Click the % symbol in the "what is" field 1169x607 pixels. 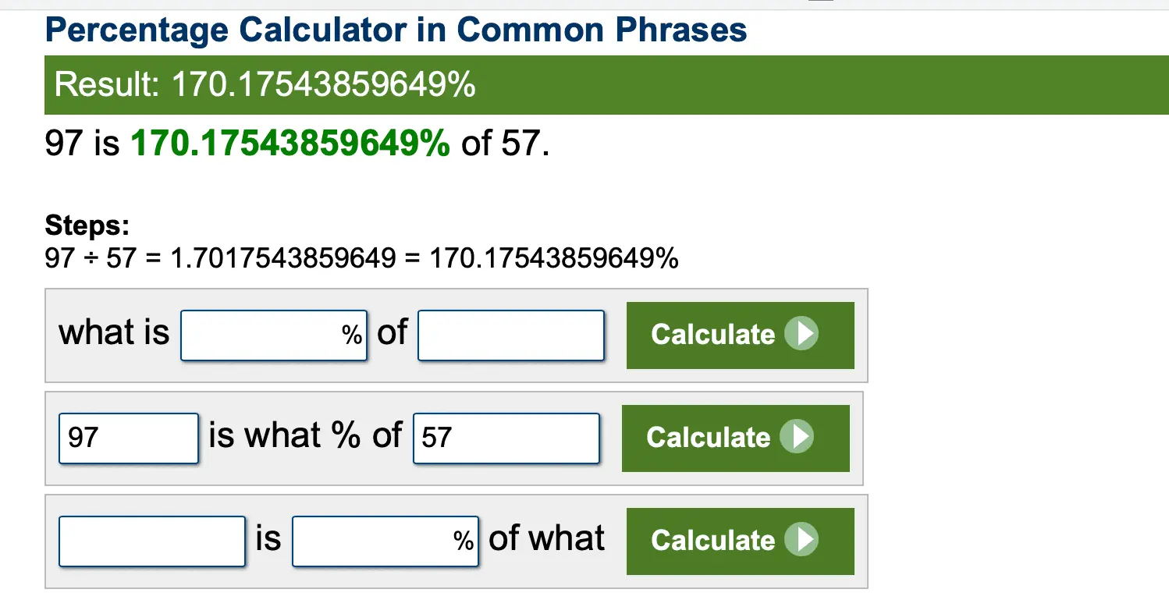353,335
